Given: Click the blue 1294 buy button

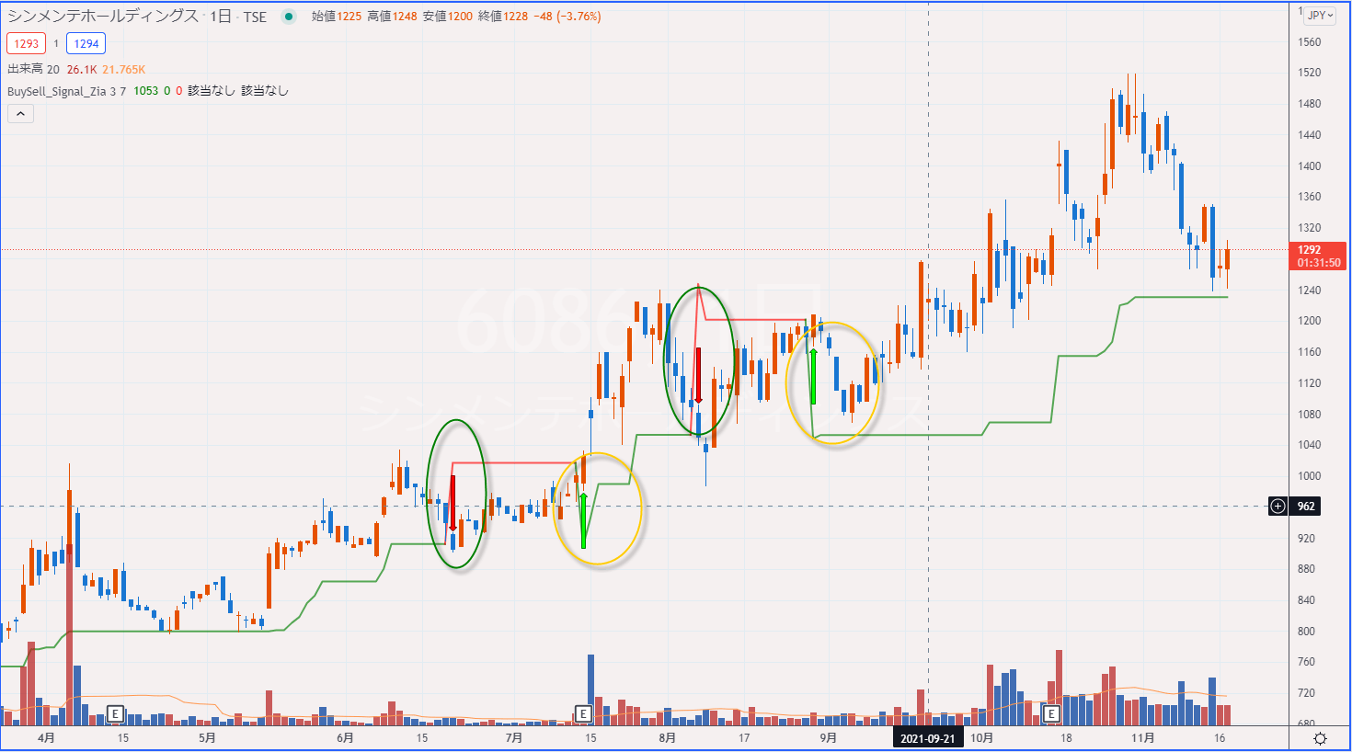Looking at the screenshot, I should pyautogui.click(x=86, y=43).
